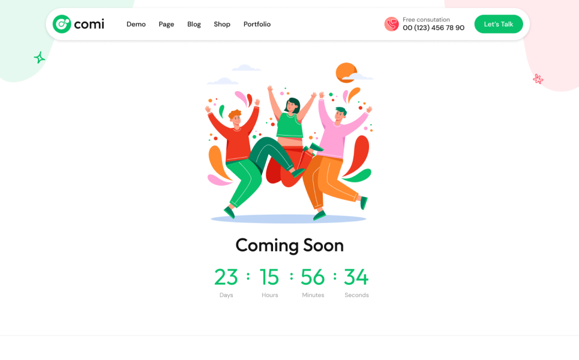The height and width of the screenshot is (360, 579).
Task: Click the 23 Days countdown number
Action: [x=226, y=277]
